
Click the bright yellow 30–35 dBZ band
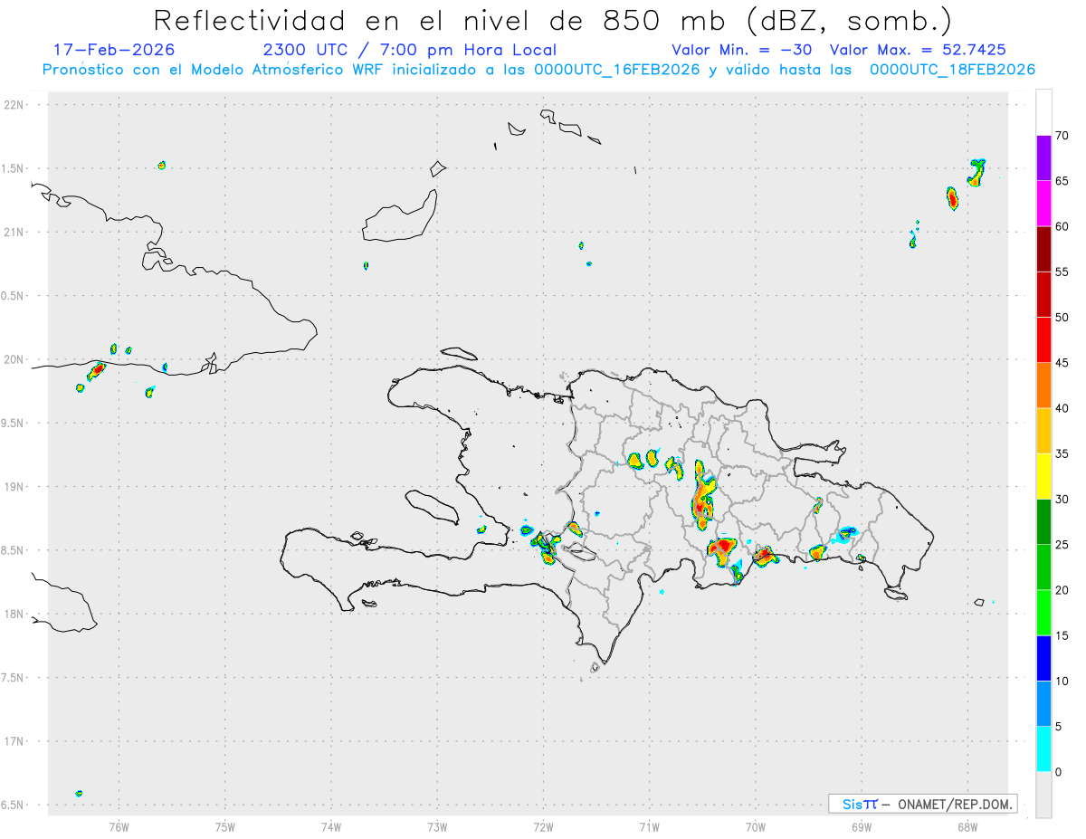[x=1043, y=476]
